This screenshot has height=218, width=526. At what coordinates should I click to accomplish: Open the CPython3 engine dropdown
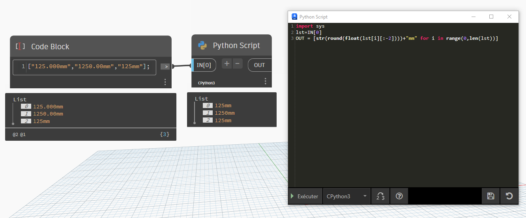346,196
